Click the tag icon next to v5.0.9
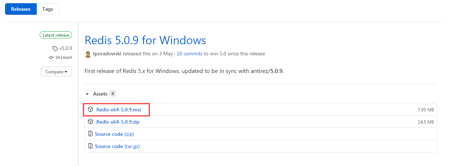Viewport: 450px width, 166px height. tap(55, 48)
